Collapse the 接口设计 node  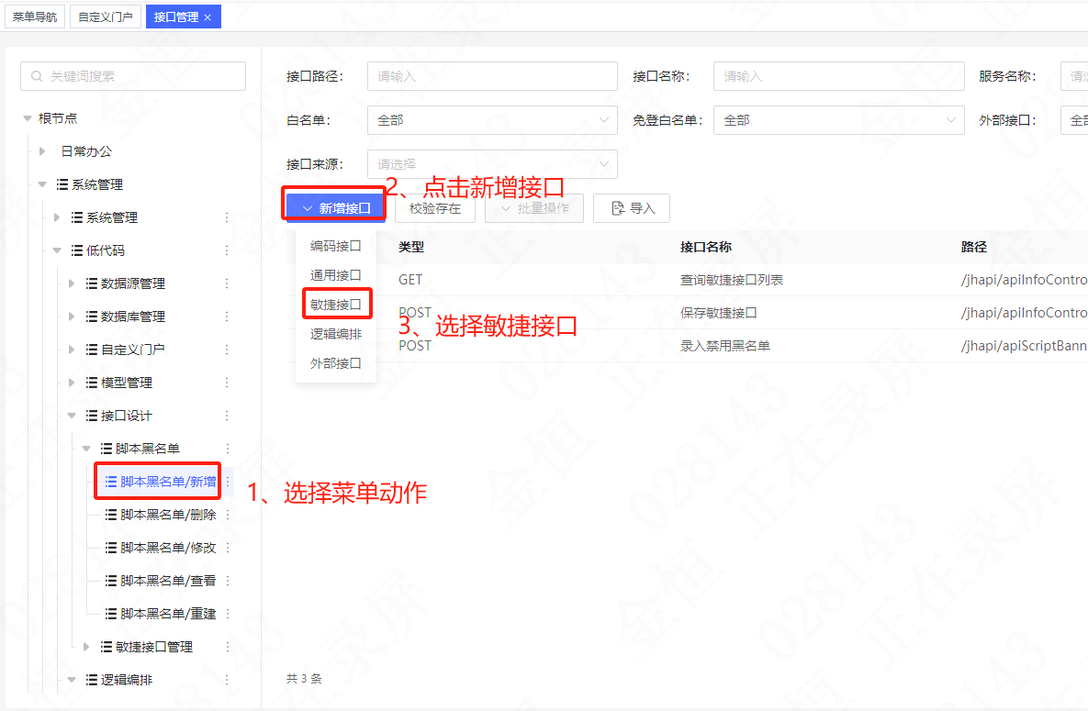click(x=72, y=416)
